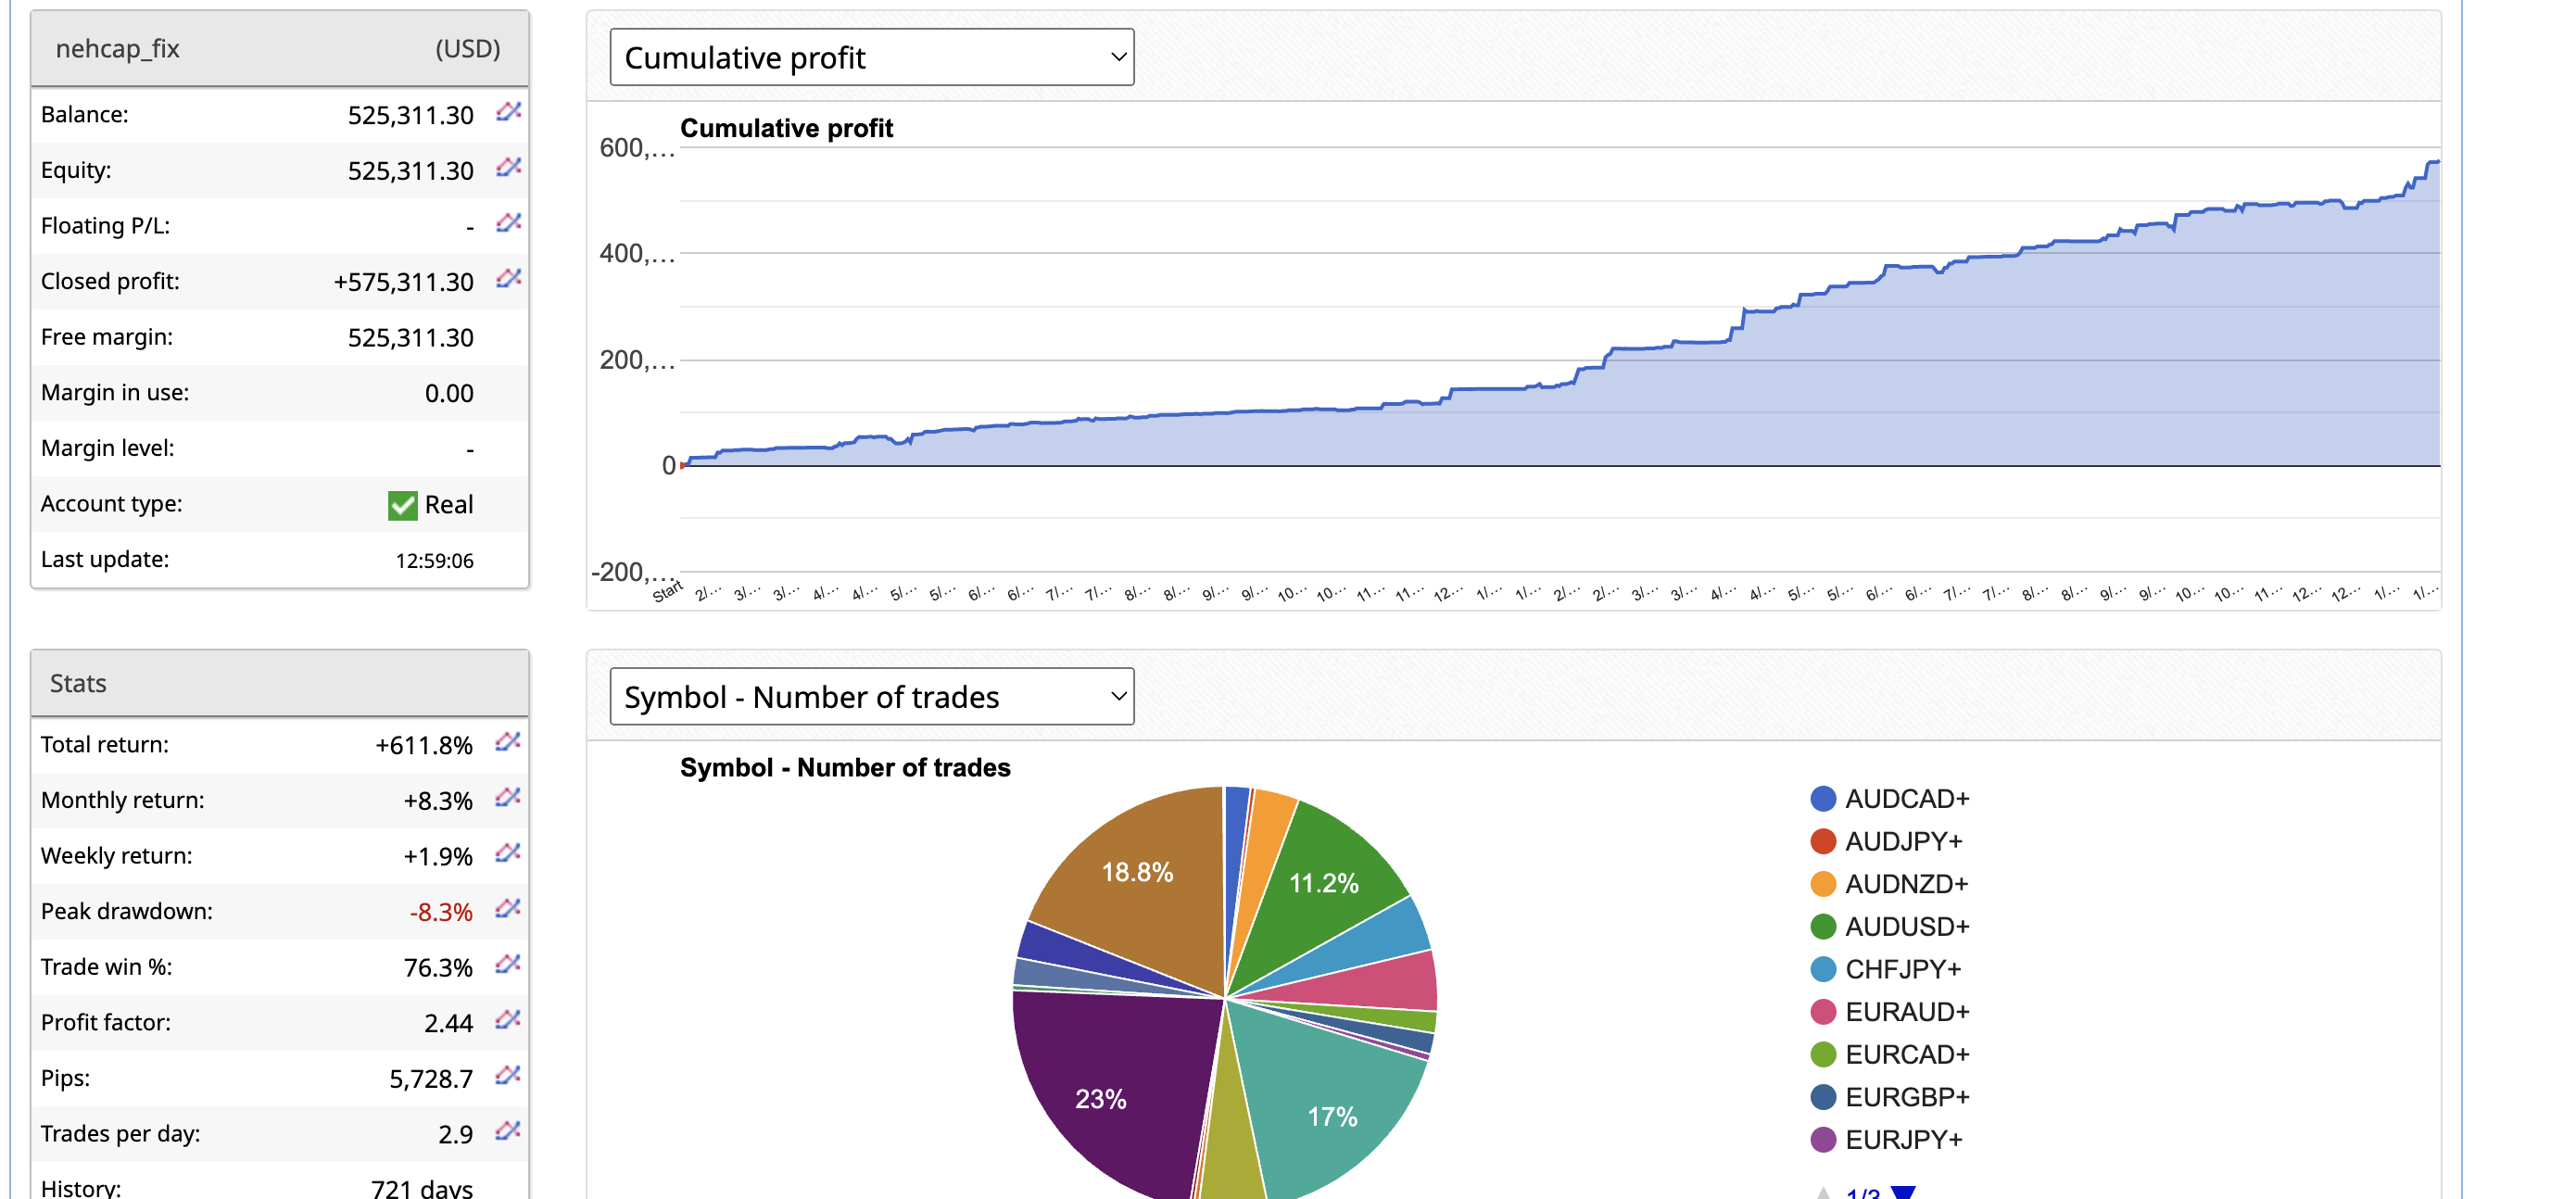Click the green Real account checkmark

click(402, 505)
